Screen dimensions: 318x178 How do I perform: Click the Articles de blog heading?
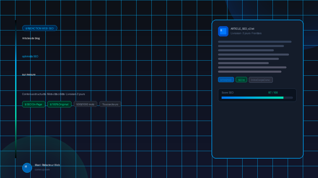(x=31, y=38)
